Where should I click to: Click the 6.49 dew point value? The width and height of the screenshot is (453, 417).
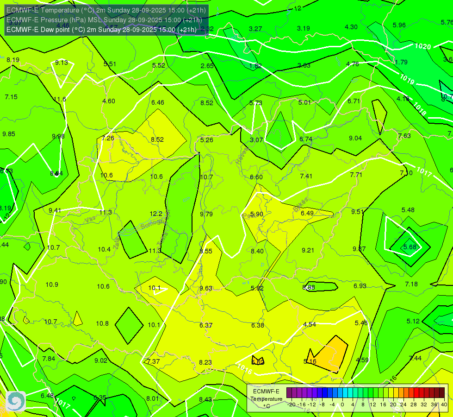tap(307, 213)
